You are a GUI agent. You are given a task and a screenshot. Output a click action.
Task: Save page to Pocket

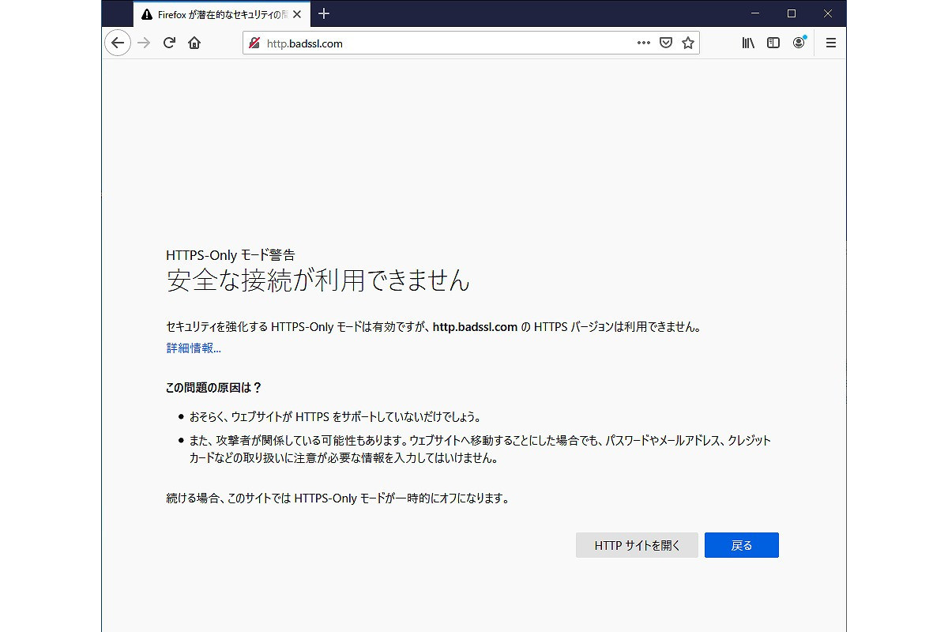(666, 43)
